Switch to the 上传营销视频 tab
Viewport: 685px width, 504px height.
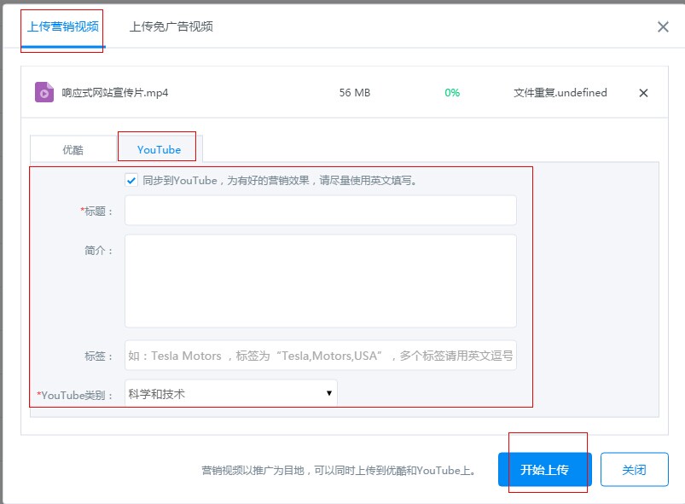coord(62,26)
